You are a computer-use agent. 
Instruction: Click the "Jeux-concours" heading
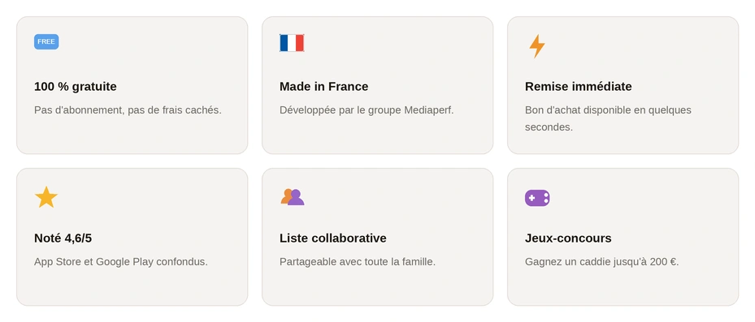click(x=568, y=238)
